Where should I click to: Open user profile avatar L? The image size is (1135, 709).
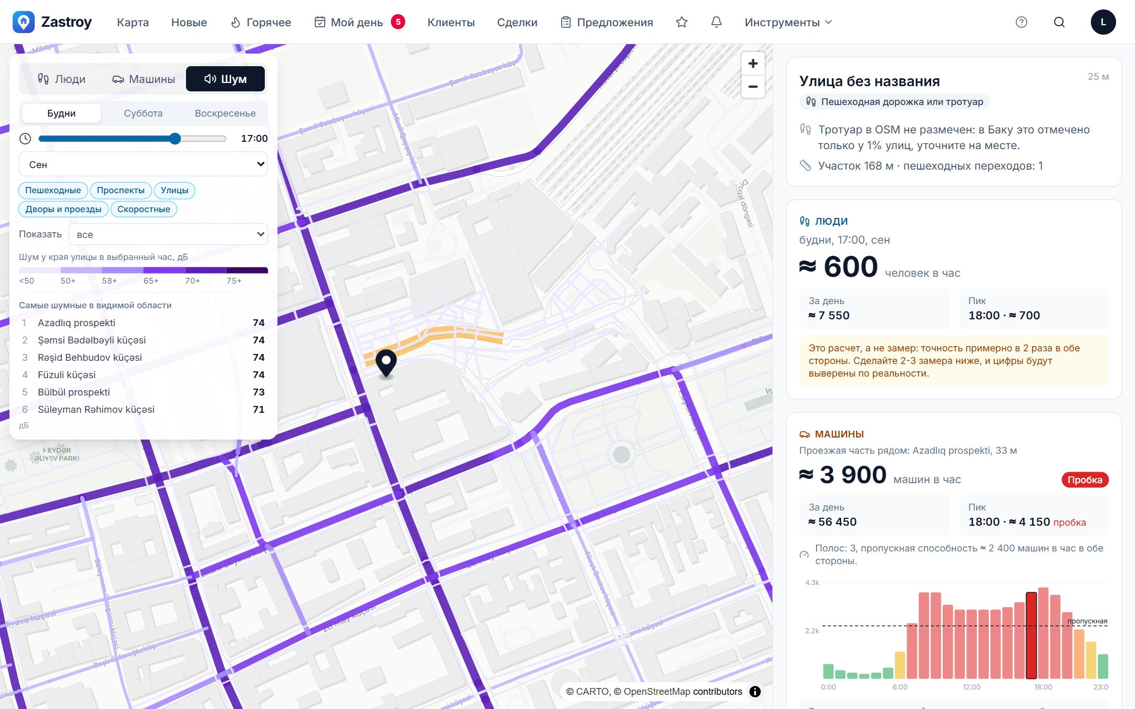pyautogui.click(x=1103, y=22)
